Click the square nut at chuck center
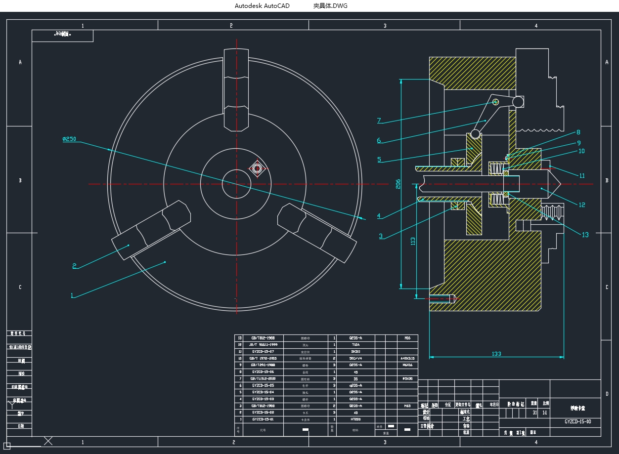This screenshot has height=454, width=619. point(257,168)
